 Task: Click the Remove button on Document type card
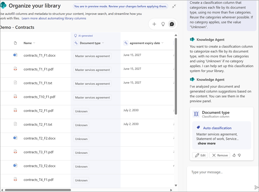[x=220, y=155]
